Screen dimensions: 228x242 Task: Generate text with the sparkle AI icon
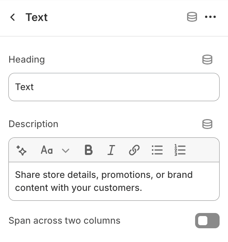click(21, 150)
